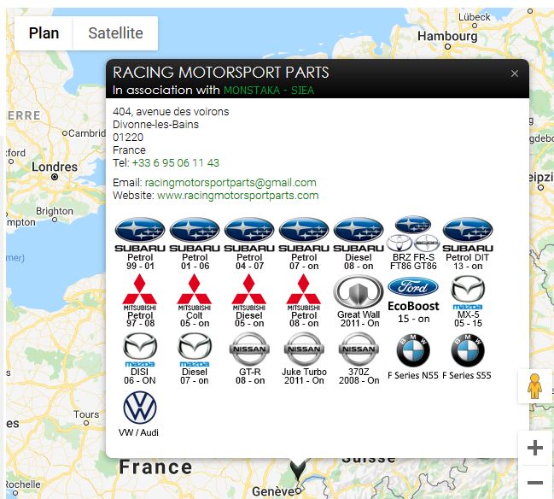
Task: Select Subaru Petrol 07 - on icon
Action: (x=304, y=244)
